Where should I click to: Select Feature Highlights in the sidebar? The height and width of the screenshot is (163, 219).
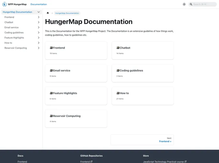[14, 38]
